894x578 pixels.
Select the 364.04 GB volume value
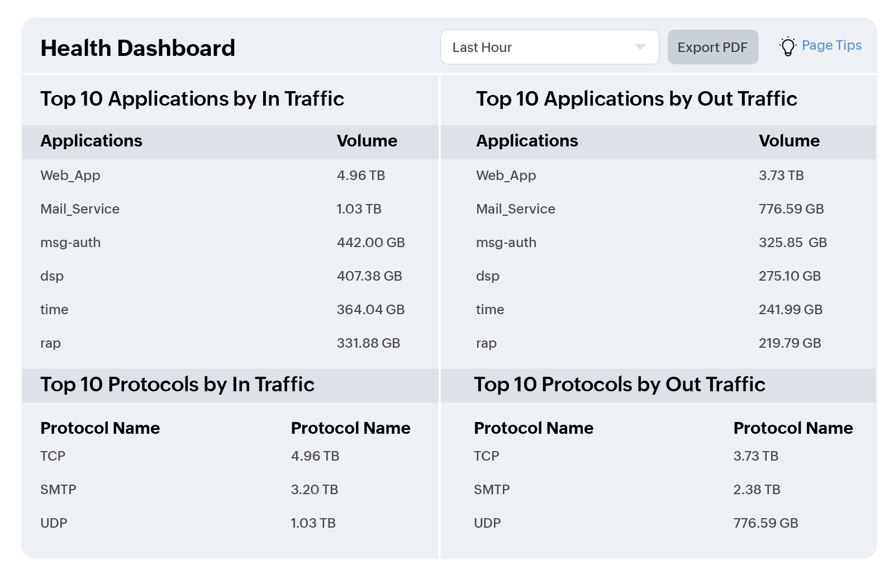[370, 310]
